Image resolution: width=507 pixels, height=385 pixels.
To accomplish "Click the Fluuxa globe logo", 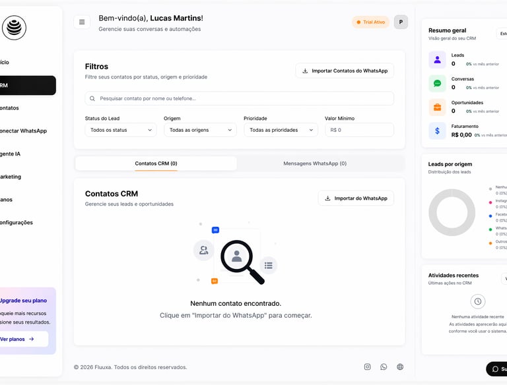I will tap(14, 28).
